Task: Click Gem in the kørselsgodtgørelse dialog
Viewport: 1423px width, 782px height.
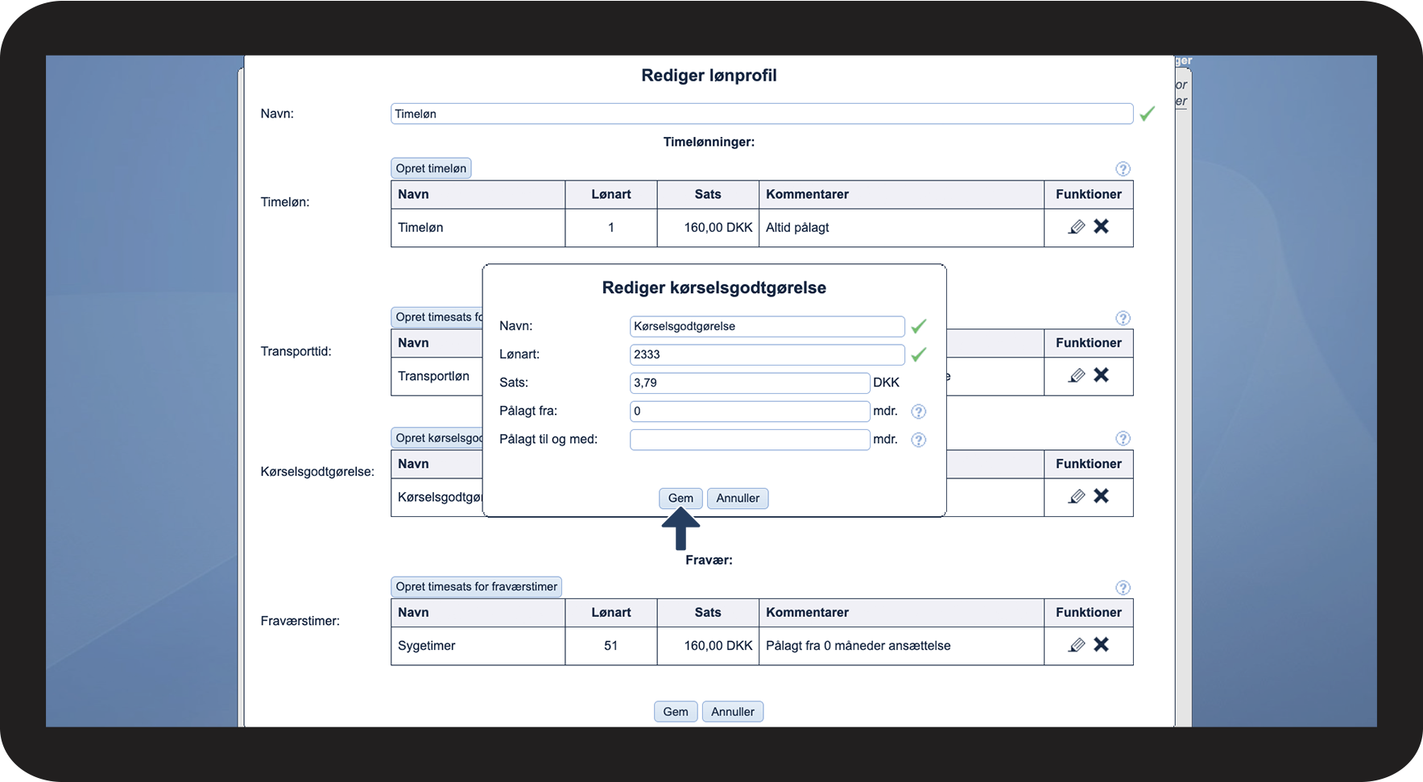Action: pos(680,499)
